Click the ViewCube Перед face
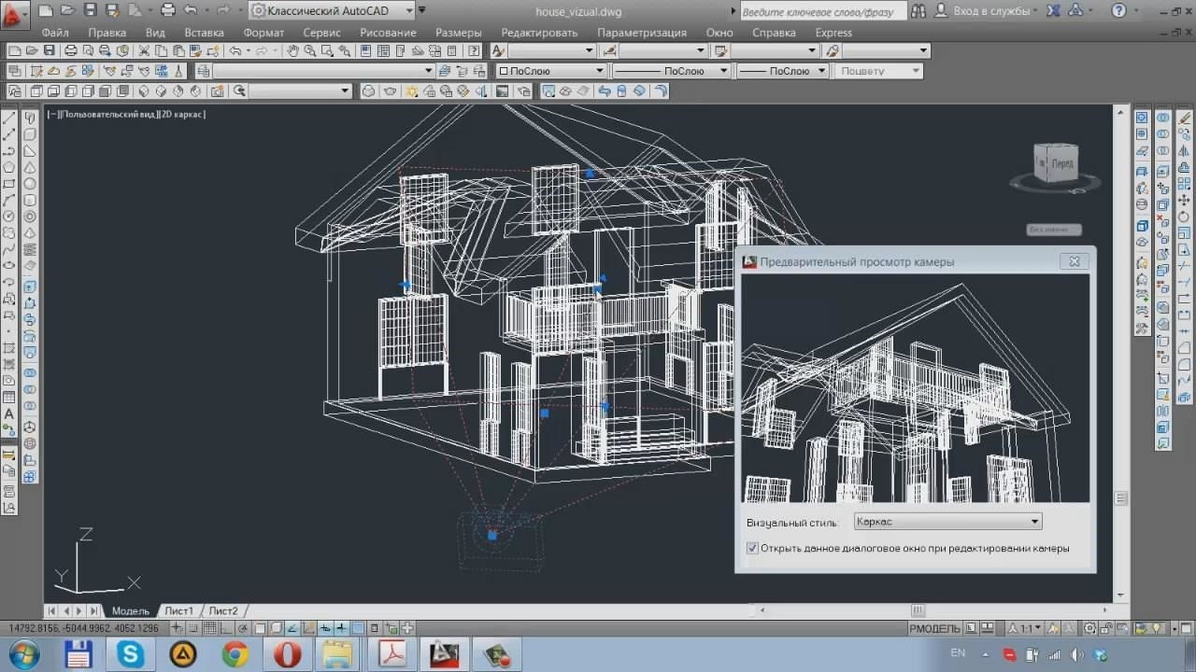The height and width of the screenshot is (672, 1196). [x=1056, y=162]
